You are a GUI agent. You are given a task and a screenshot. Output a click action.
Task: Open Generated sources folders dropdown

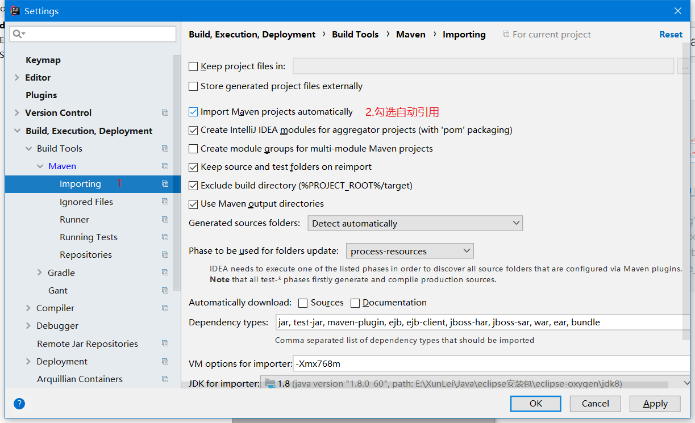415,223
